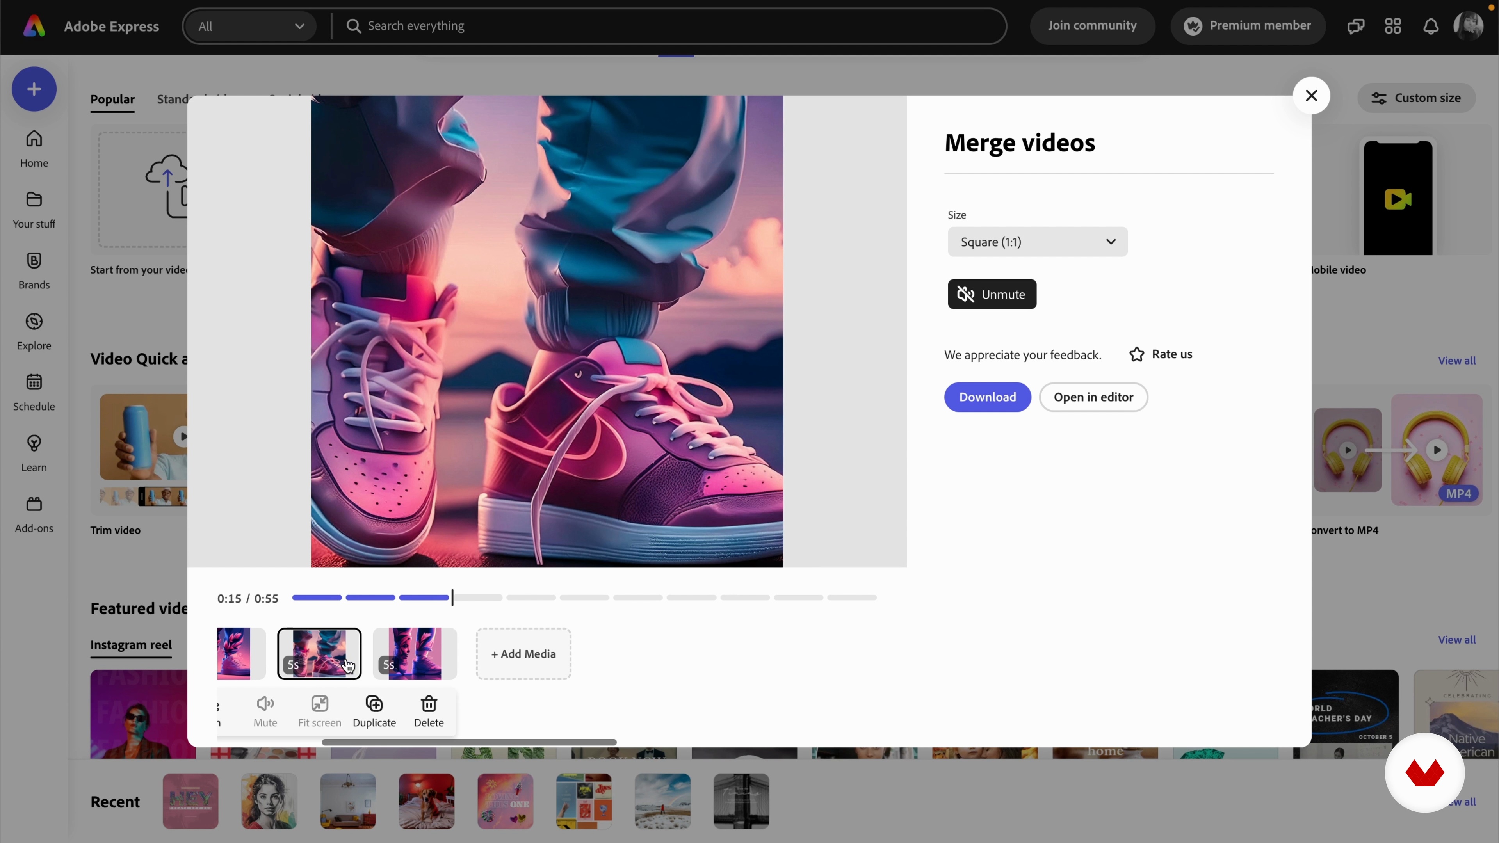This screenshot has height=843, width=1499.
Task: Open the dog on bed recent thumbnail
Action: click(427, 801)
